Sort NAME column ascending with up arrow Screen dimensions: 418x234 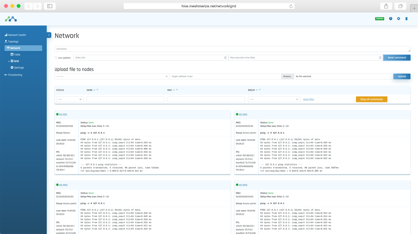[94, 90]
